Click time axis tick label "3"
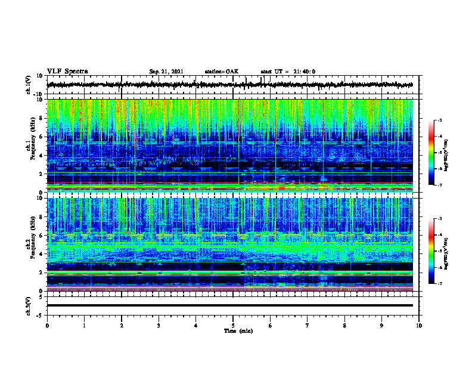 pos(159,326)
